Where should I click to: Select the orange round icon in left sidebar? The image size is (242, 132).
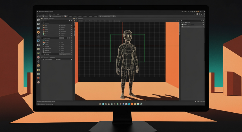tap(38, 32)
